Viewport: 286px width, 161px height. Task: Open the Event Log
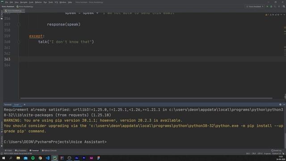pos(276,151)
